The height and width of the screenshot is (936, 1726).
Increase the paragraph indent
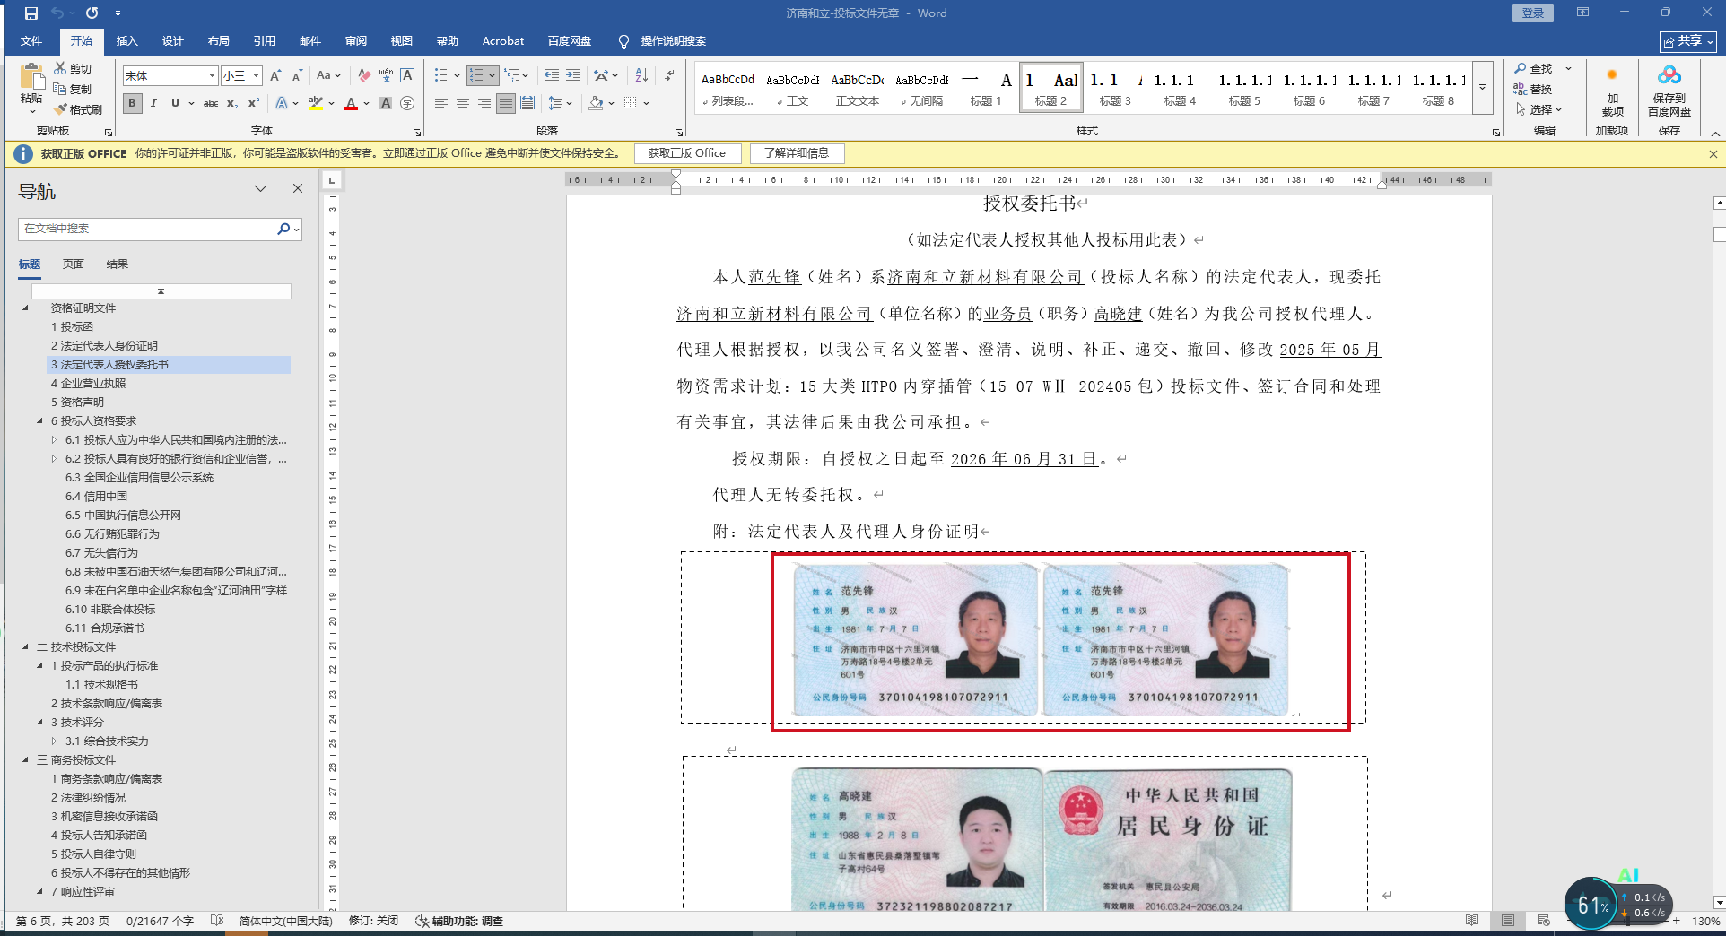tap(573, 75)
